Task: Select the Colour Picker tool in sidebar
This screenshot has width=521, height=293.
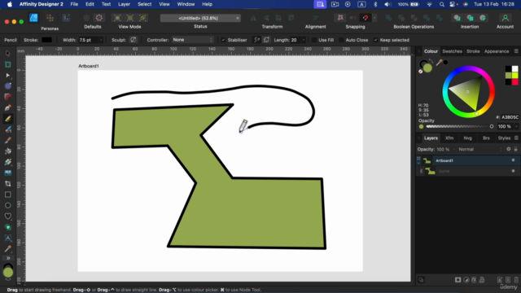Action: [8, 249]
